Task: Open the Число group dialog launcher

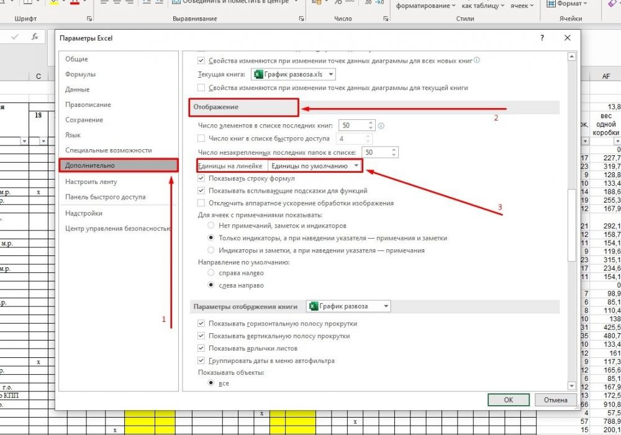Action: tap(386, 19)
